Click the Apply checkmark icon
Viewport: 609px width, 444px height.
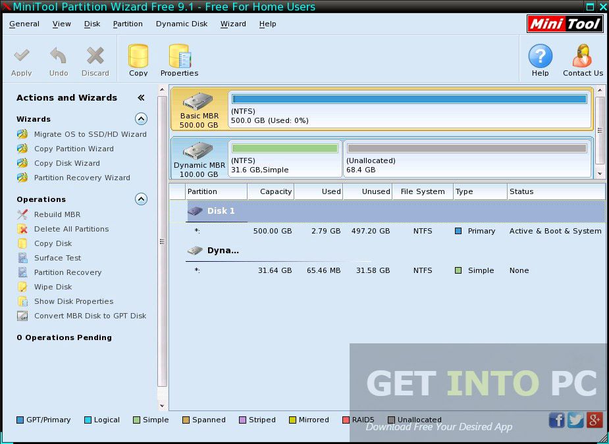pyautogui.click(x=21, y=56)
